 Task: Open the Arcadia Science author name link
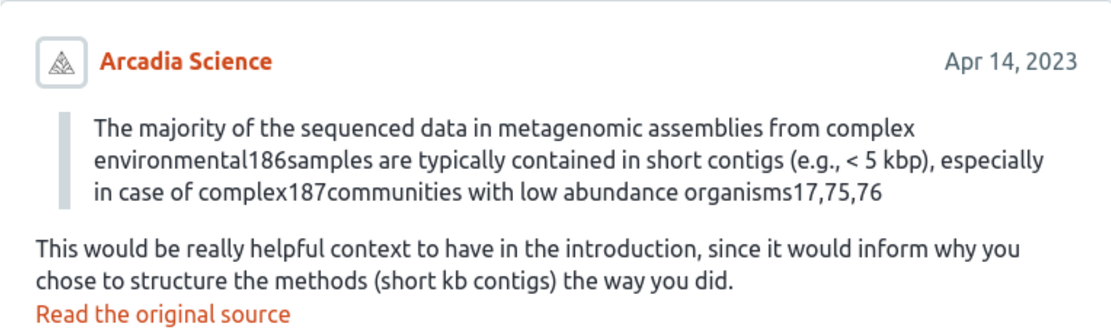(x=186, y=62)
